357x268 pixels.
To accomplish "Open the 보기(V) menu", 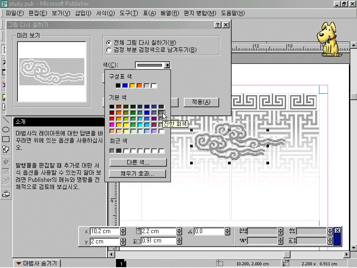I will [61, 13].
